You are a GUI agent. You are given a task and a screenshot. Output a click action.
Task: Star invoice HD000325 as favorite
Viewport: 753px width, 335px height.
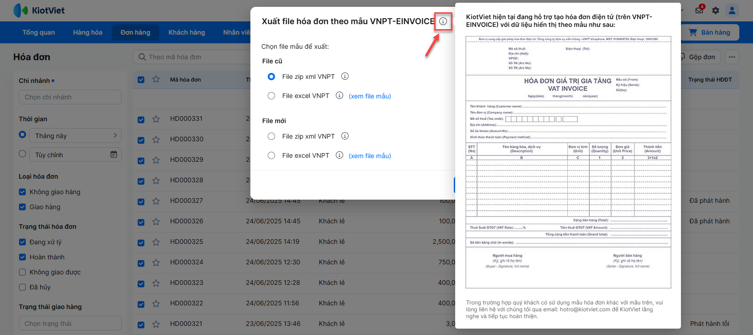point(156,242)
